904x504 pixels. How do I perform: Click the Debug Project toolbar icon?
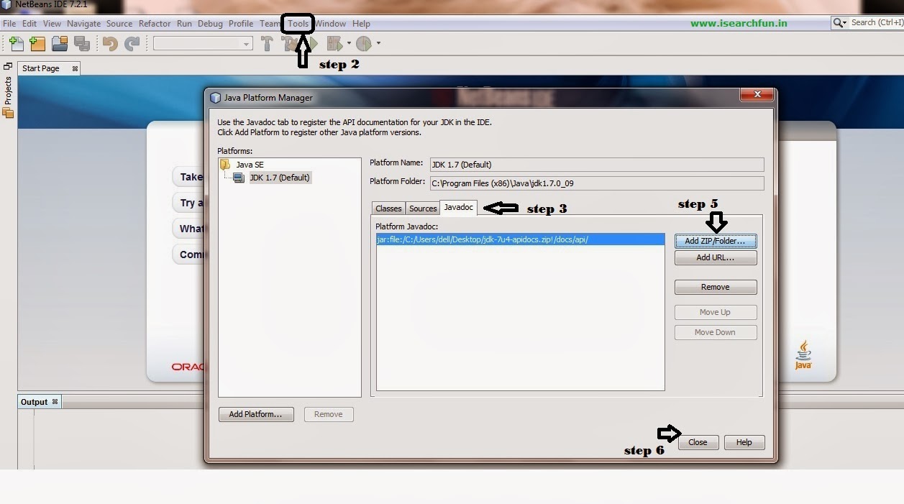click(x=334, y=44)
